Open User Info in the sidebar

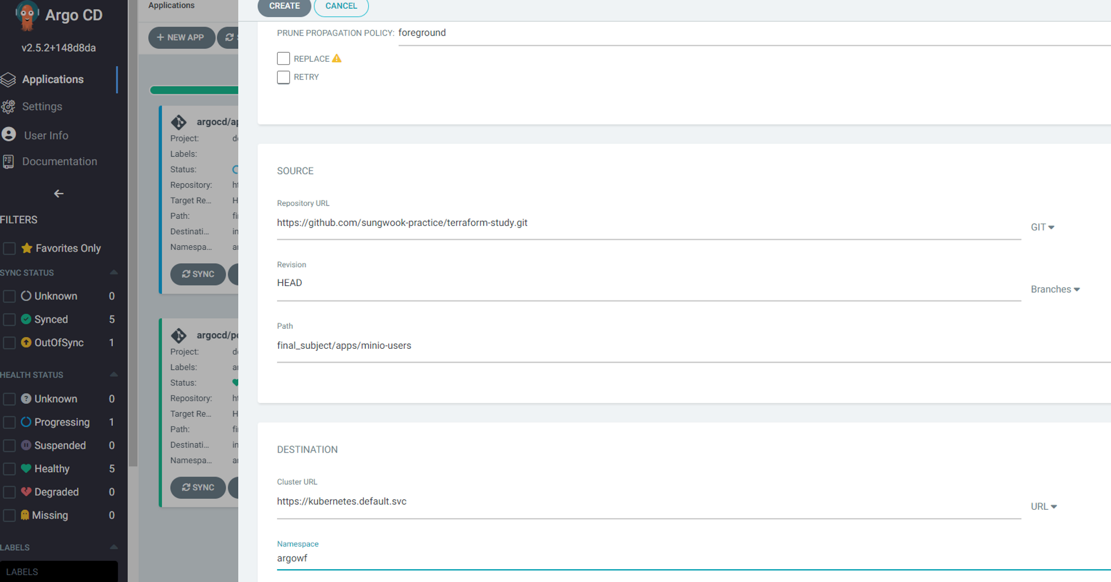click(x=46, y=136)
